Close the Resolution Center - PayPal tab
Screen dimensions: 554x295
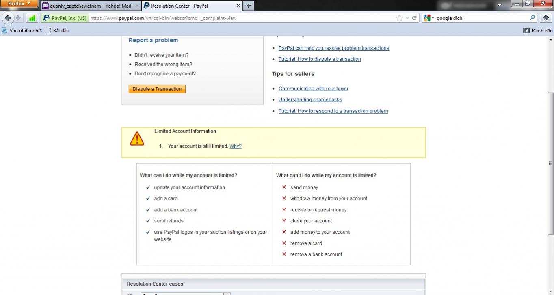238,6
